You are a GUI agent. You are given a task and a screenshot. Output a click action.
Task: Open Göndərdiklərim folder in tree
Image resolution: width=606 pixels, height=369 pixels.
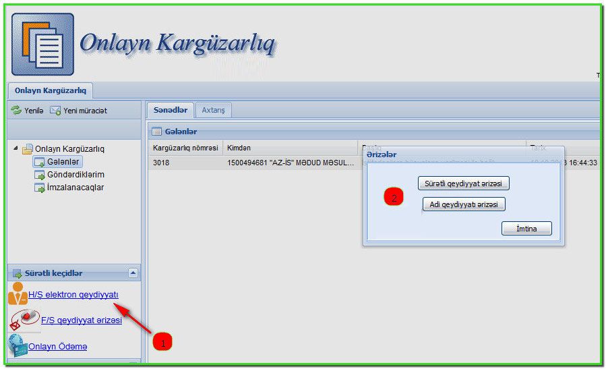coord(75,175)
